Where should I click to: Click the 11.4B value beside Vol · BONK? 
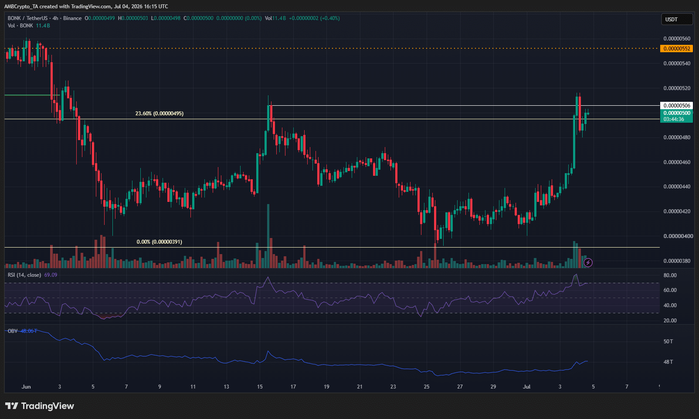43,26
